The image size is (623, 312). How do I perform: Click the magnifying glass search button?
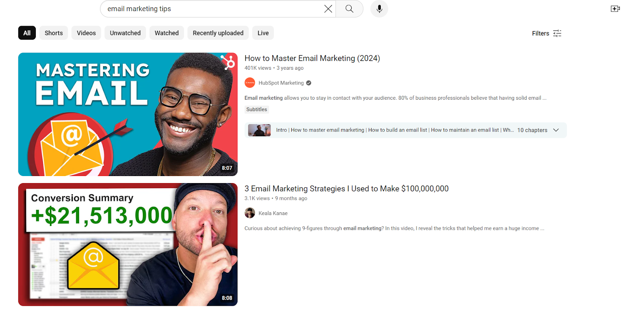pos(349,9)
